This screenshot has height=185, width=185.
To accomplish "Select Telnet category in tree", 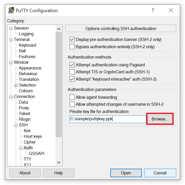I will [x=25, y=113].
